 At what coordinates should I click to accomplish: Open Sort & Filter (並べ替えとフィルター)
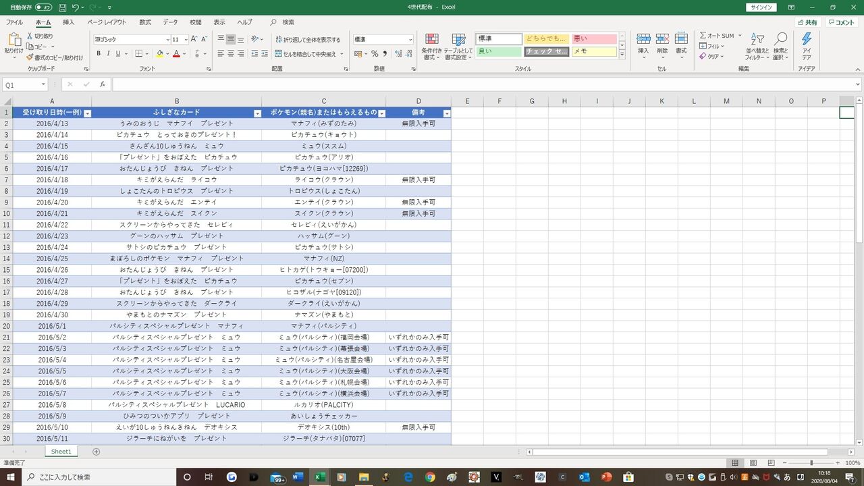coord(757,47)
